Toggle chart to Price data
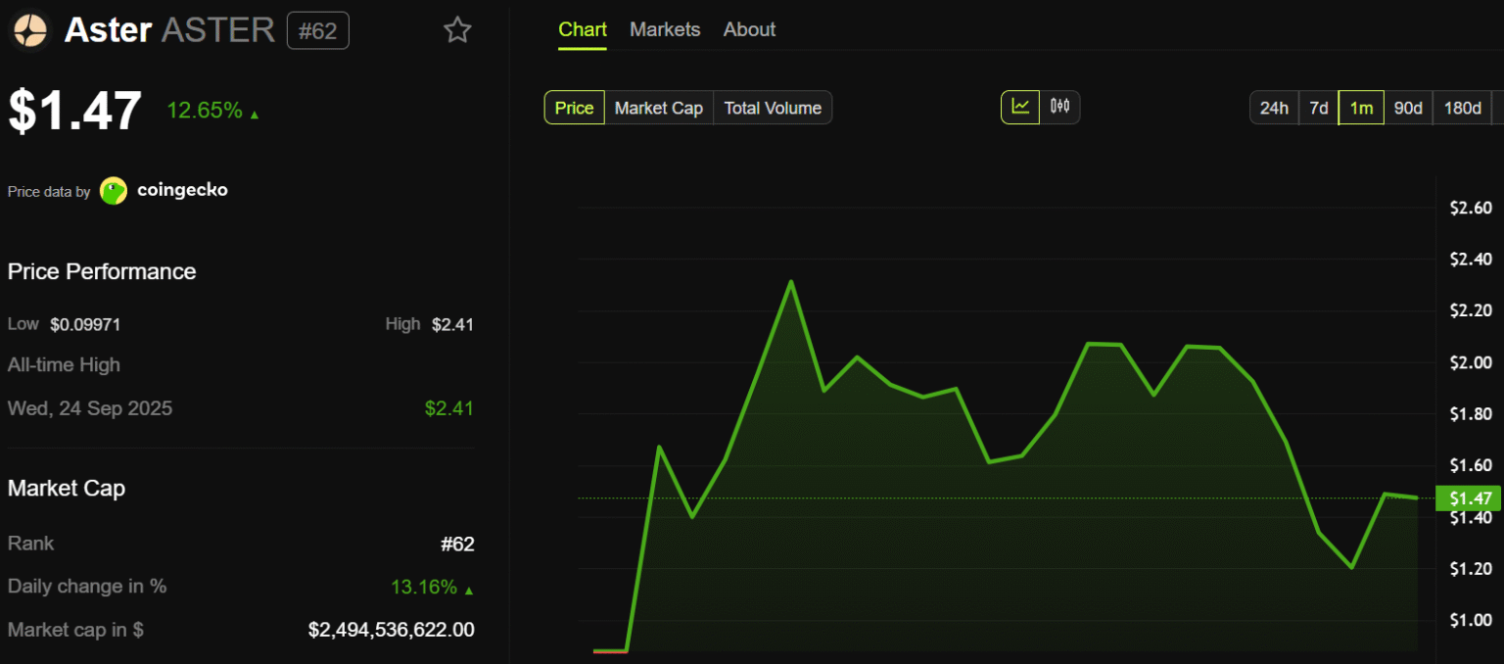1504x664 pixels. pyautogui.click(x=574, y=108)
